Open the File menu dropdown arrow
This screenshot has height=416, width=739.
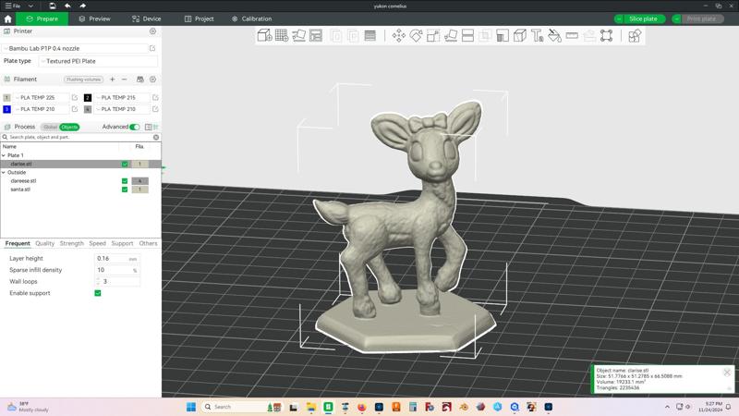point(30,6)
